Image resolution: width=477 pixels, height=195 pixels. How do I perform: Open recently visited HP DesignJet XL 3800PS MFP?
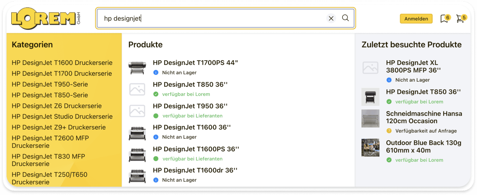pyautogui.click(x=413, y=66)
